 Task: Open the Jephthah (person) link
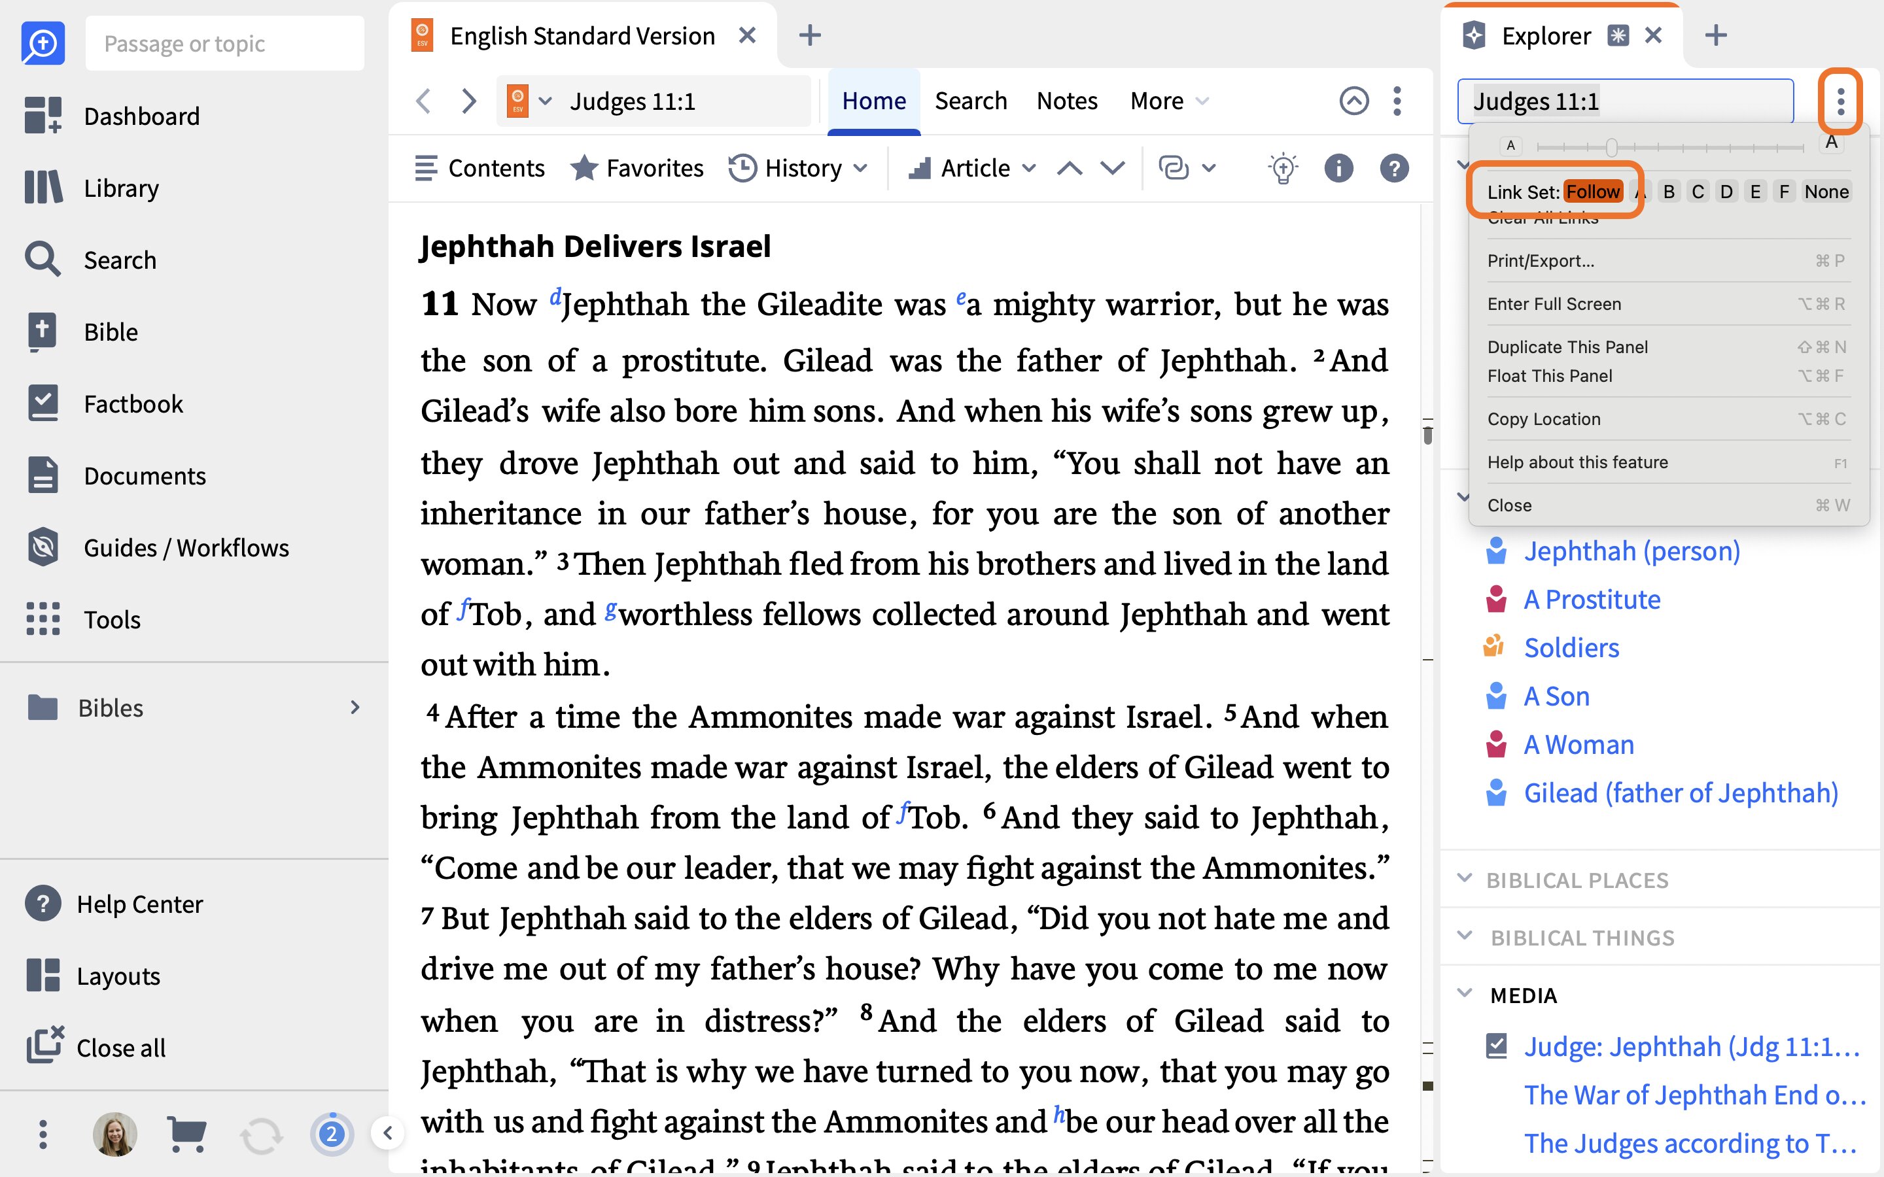1631,551
